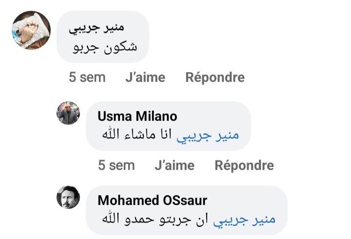Click Usma Milano's profile avatar
The image size is (351, 239).
(x=68, y=113)
